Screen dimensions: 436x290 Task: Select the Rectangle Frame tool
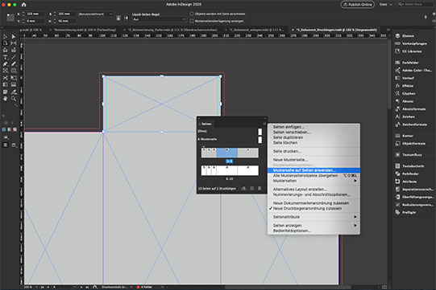click(6, 71)
